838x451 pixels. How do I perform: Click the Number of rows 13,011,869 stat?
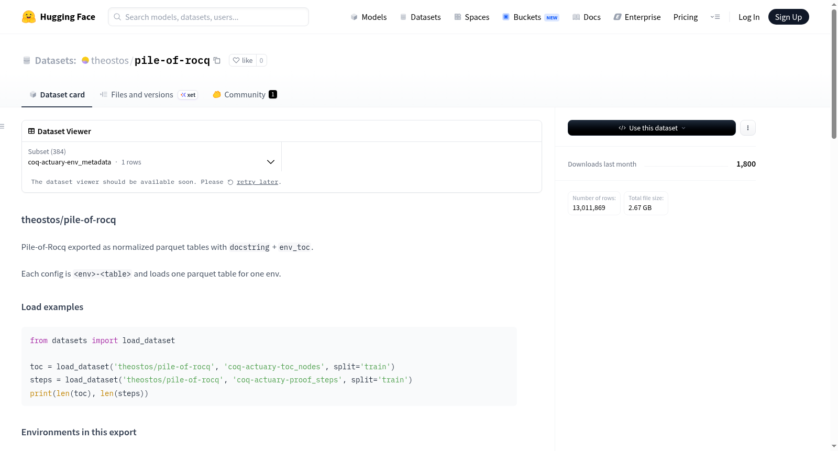click(x=594, y=203)
